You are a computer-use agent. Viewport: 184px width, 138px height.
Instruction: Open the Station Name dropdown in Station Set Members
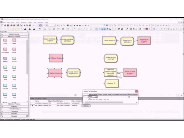pos(96,97)
